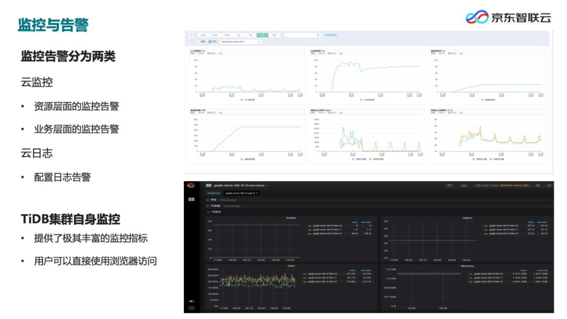The image size is (567, 319).
Task: Click the memory usage chart in cloud monitor
Action: [x=367, y=77]
